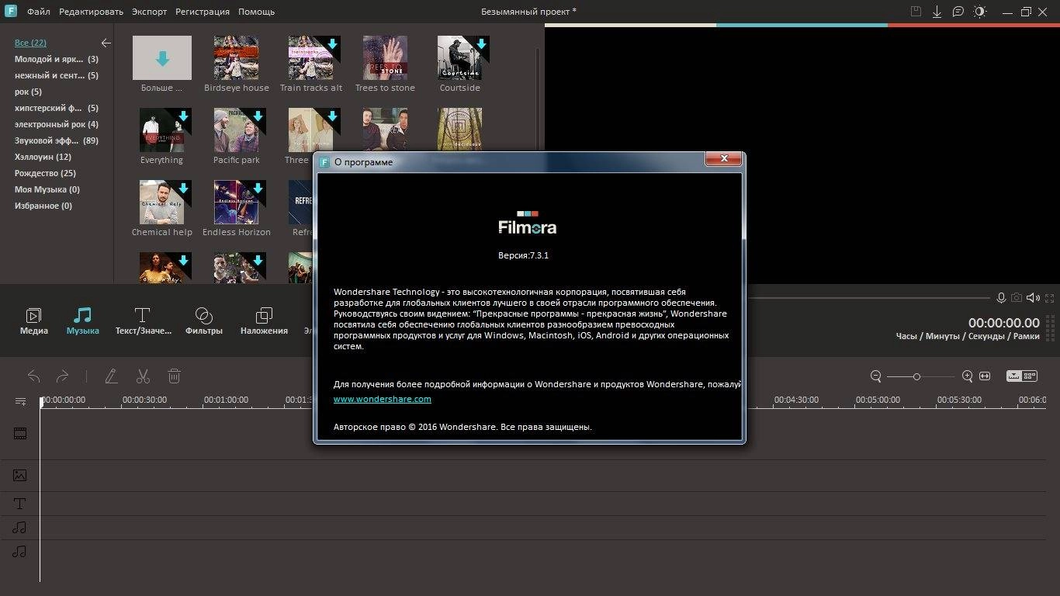
Task: Select the text track T icon
Action: pyautogui.click(x=20, y=504)
